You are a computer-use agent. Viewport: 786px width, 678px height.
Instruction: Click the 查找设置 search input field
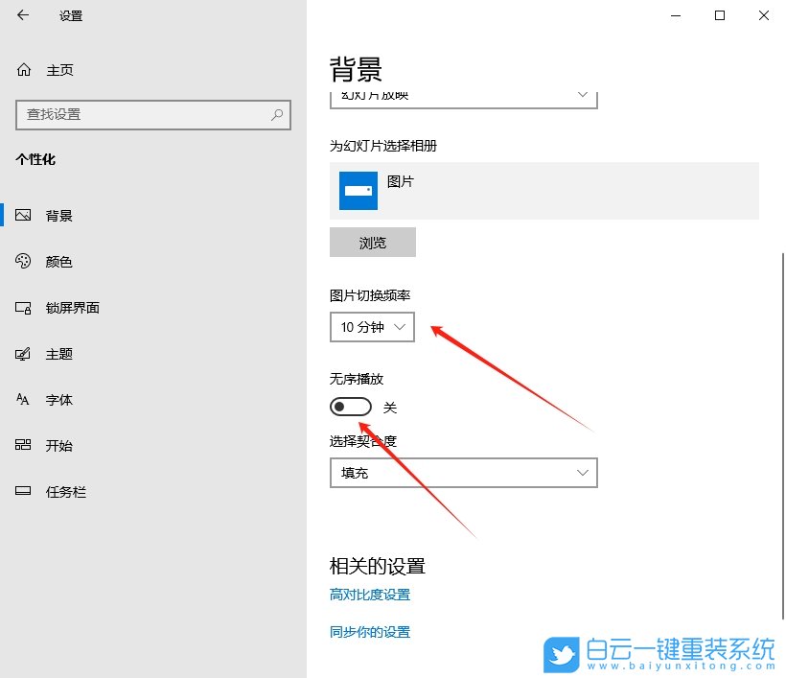point(144,115)
